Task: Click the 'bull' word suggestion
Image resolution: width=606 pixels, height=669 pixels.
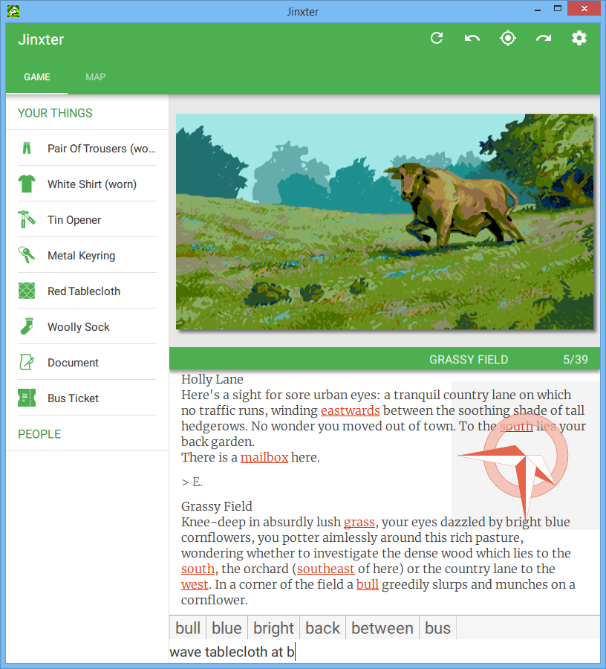Action: pos(188,628)
